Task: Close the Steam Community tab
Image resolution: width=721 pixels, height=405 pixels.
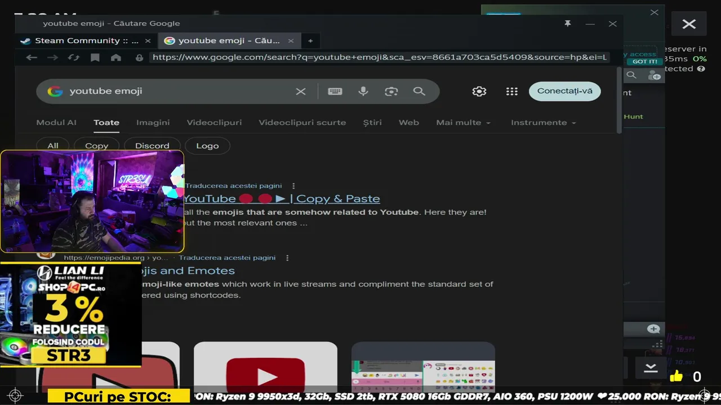Action: point(148,40)
